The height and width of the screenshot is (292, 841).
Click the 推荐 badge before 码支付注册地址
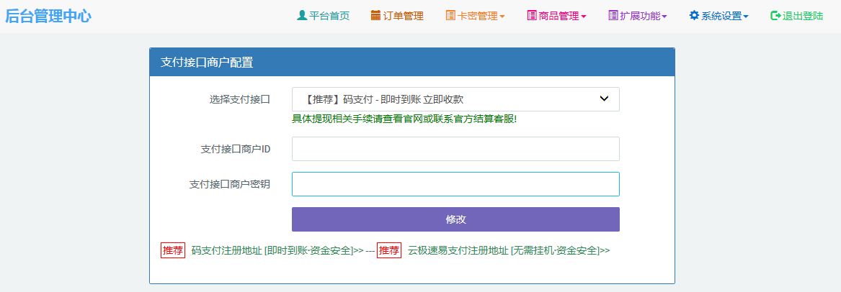pyautogui.click(x=173, y=250)
